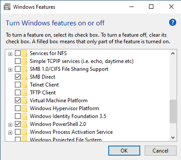Expand Windows Process Activation Service node
This screenshot has height=160, width=181.
10,133
